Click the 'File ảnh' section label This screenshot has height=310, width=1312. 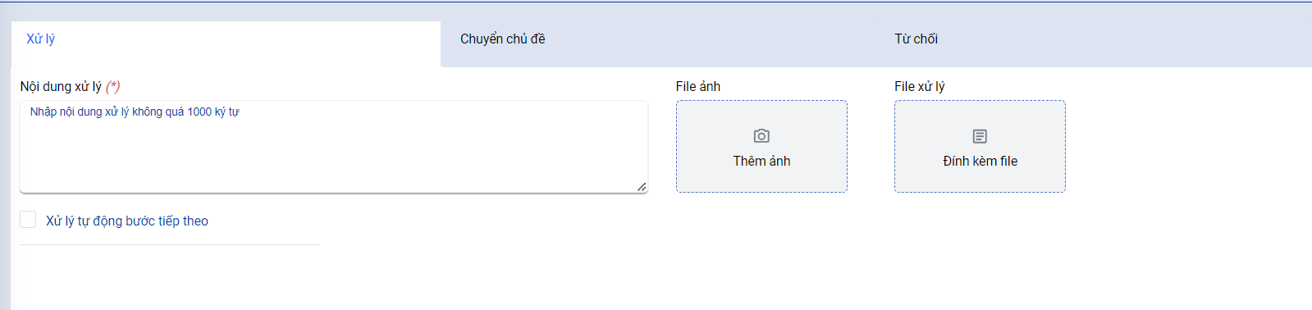tap(698, 86)
